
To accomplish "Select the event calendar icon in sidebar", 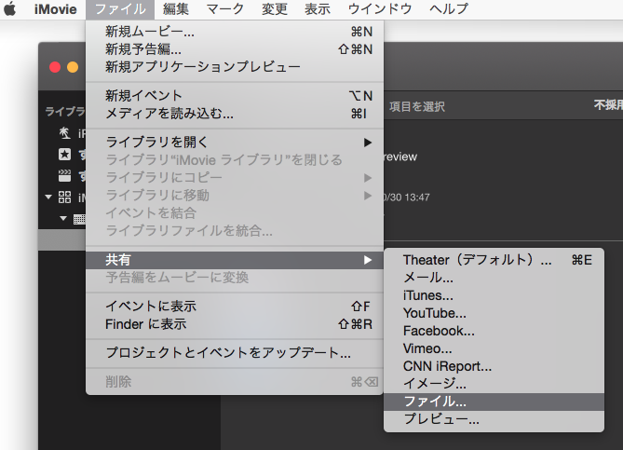I will (x=79, y=219).
